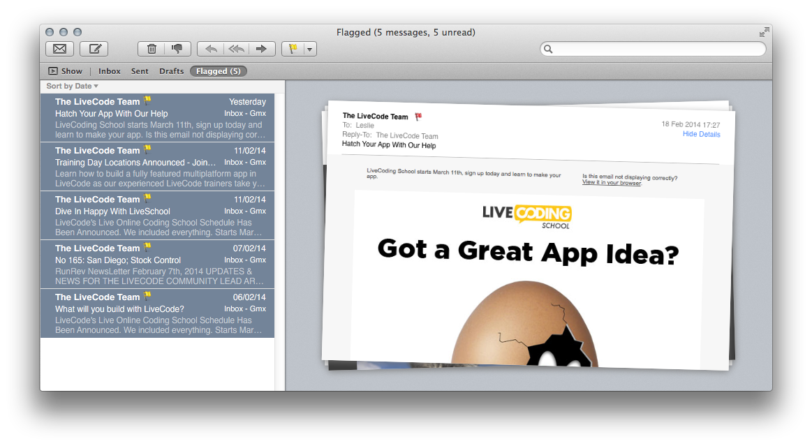This screenshot has height=446, width=812.
Task: Click the '18 Feb 2014 17:27' timestamp
Action: click(691, 124)
